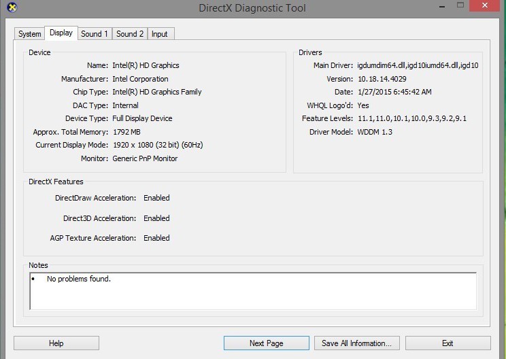The image size is (506, 359).
Task: Go to the Input tab
Action: tap(159, 34)
